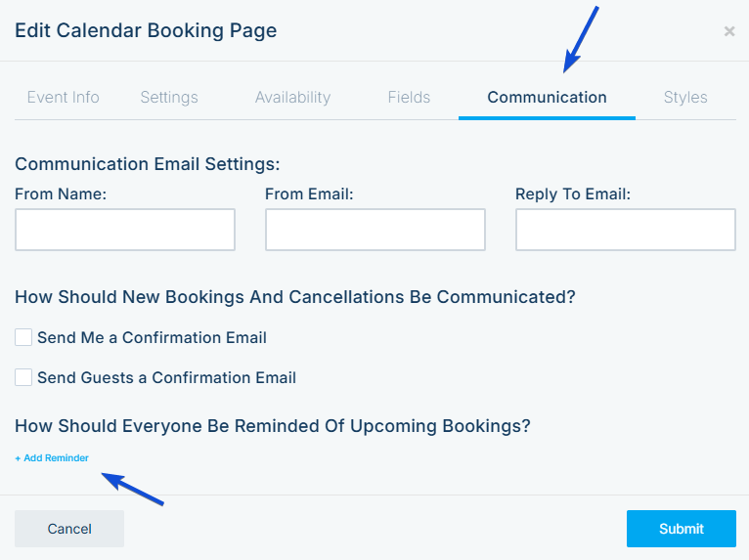The image size is (749, 560).
Task: Enable the Send Me a Confirmation Email checkbox
Action: [x=23, y=337]
